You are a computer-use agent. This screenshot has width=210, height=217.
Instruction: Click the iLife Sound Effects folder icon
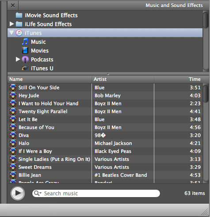(19, 24)
